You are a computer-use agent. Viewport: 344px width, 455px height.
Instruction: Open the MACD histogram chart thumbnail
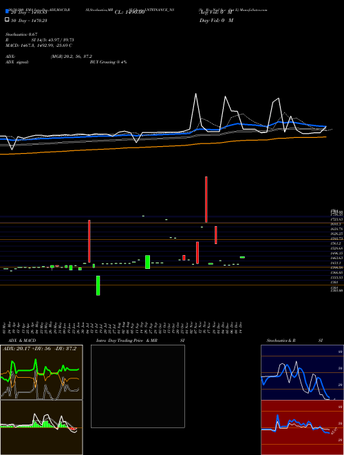pyautogui.click(x=41, y=427)
